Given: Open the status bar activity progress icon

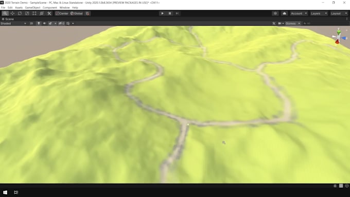Looking at the screenshot, I should [x=346, y=186].
